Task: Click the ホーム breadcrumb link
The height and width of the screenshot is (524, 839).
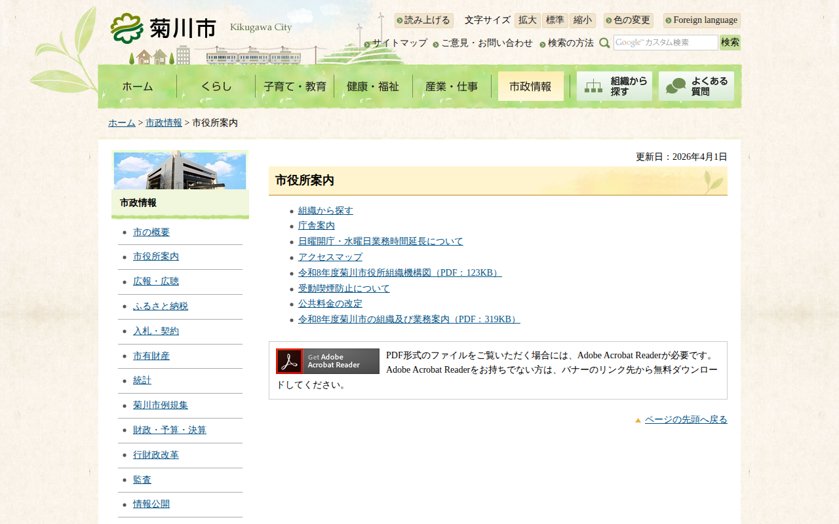Action: [x=122, y=123]
